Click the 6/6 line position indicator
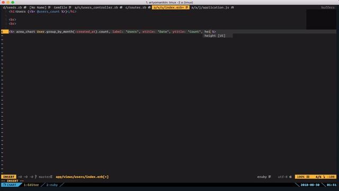Screen dimensions: 339x191 [318, 177]
